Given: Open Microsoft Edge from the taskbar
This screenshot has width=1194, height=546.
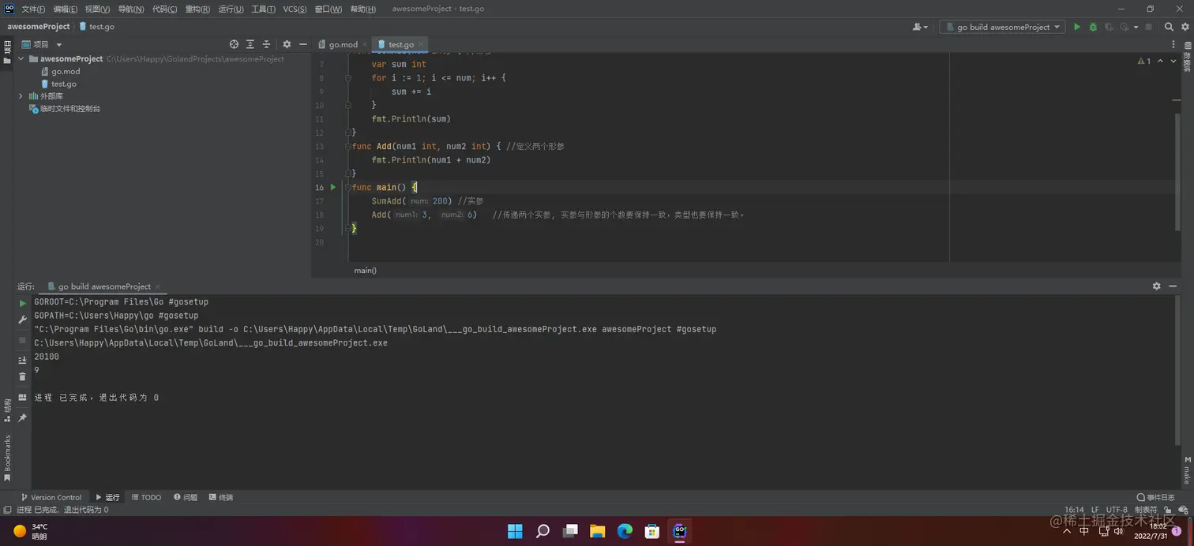Looking at the screenshot, I should pos(625,531).
